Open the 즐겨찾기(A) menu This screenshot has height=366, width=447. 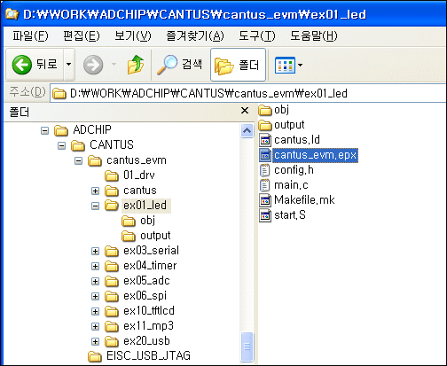(x=195, y=36)
